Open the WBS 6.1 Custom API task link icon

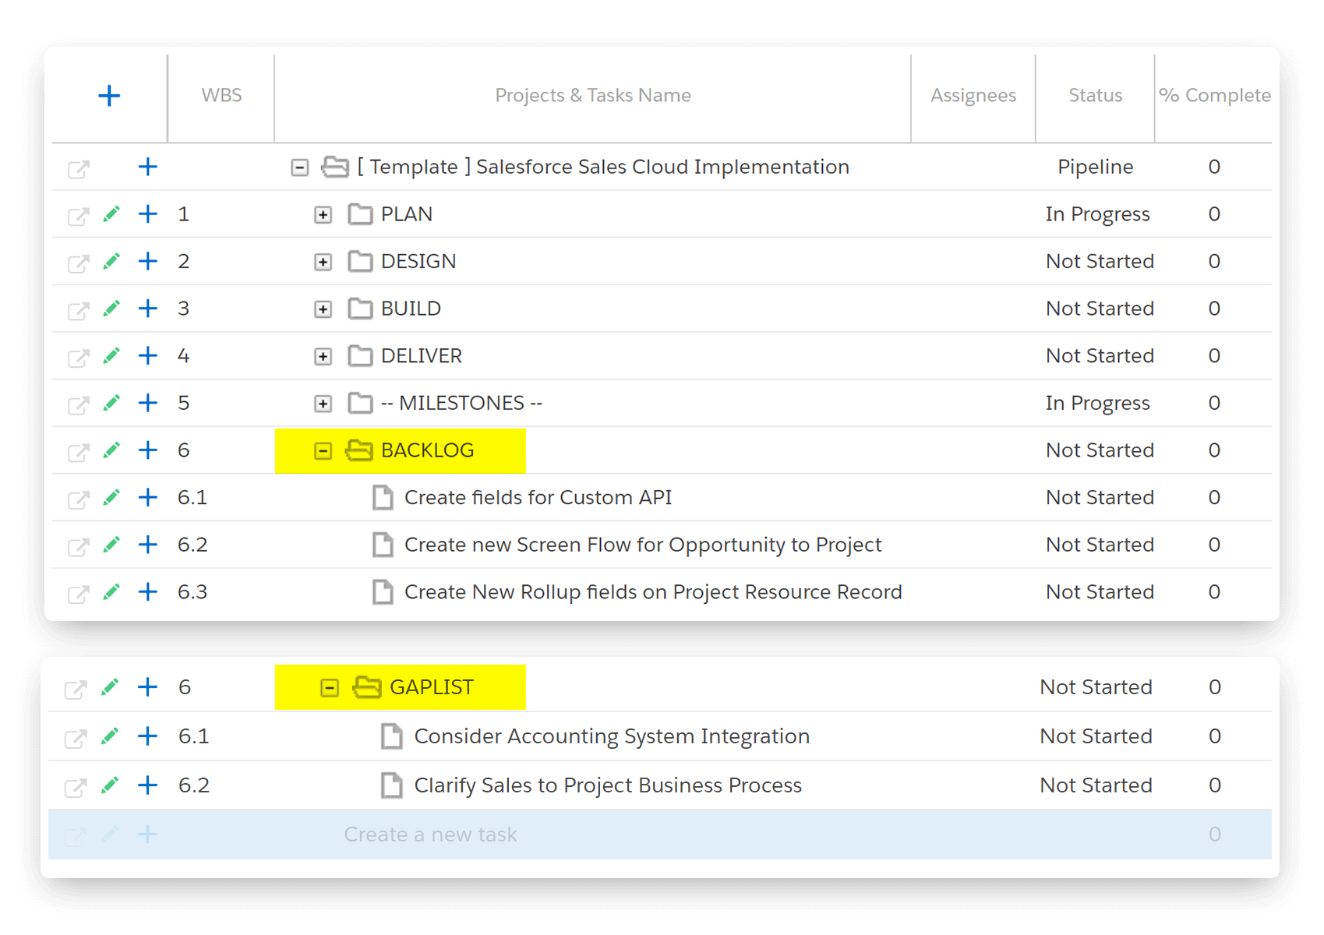[x=79, y=499]
